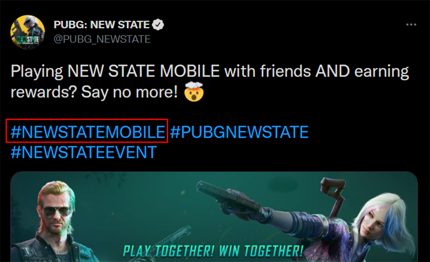Open the PUBG: NEW STATE profile avatar
Screen dimensions: 430x262
tap(28, 32)
